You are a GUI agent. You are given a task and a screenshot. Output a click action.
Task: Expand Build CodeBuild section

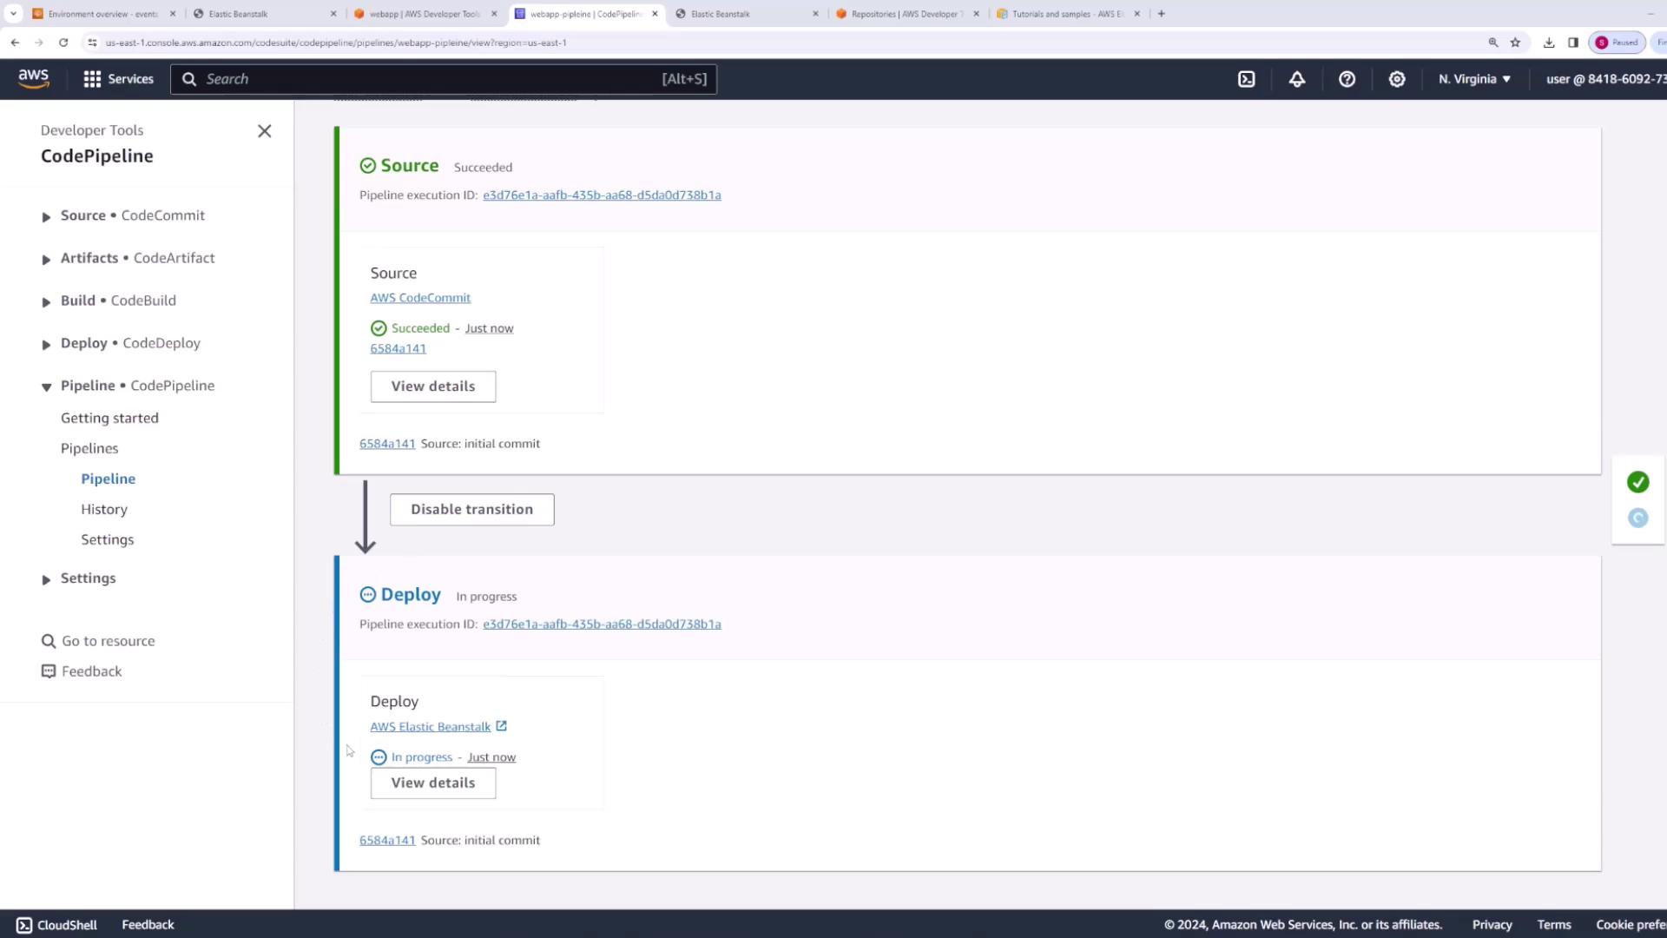pyautogui.click(x=46, y=301)
